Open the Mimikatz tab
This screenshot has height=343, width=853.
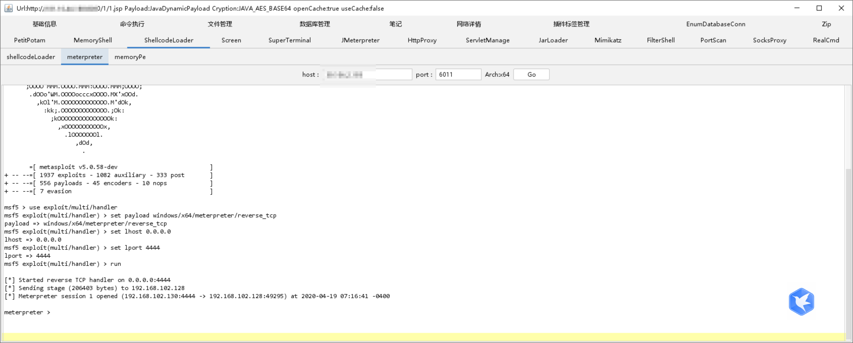click(608, 40)
